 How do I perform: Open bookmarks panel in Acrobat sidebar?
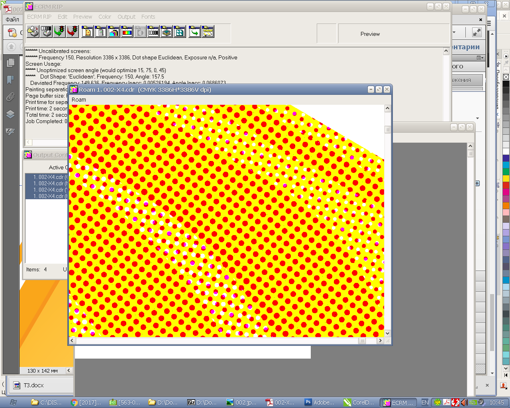point(11,80)
